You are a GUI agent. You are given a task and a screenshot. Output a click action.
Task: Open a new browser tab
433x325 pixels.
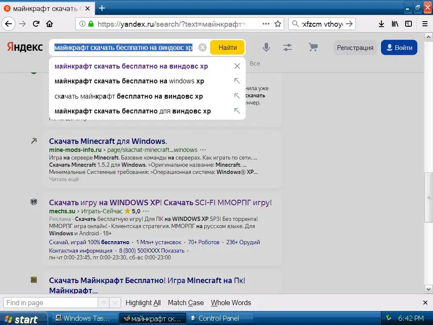pos(102,8)
